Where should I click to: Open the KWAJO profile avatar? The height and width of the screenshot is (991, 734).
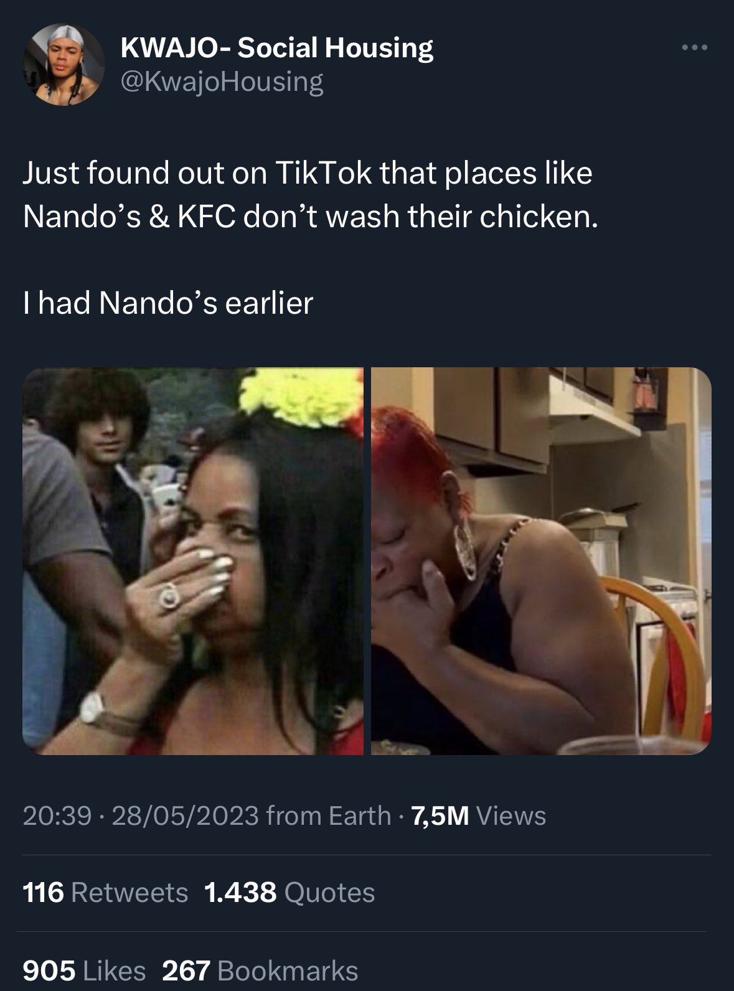pos(64,65)
